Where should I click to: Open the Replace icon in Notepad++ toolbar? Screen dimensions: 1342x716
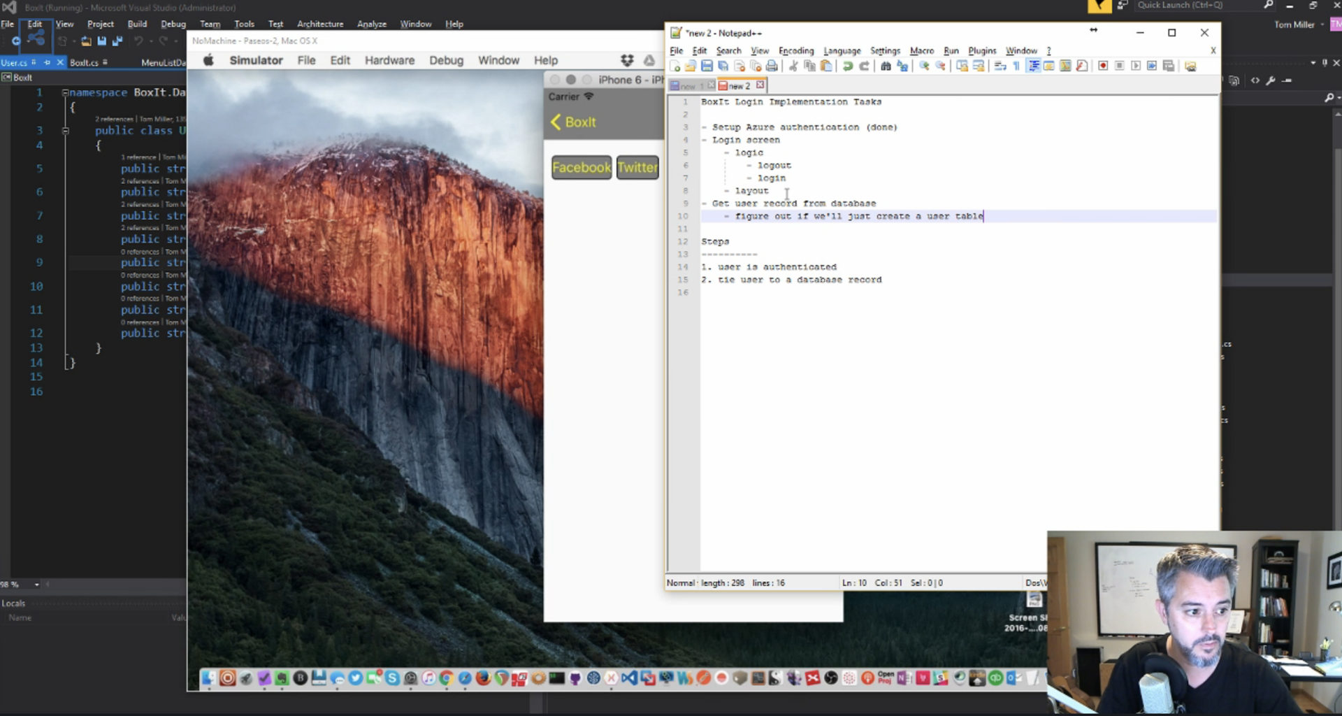point(902,66)
